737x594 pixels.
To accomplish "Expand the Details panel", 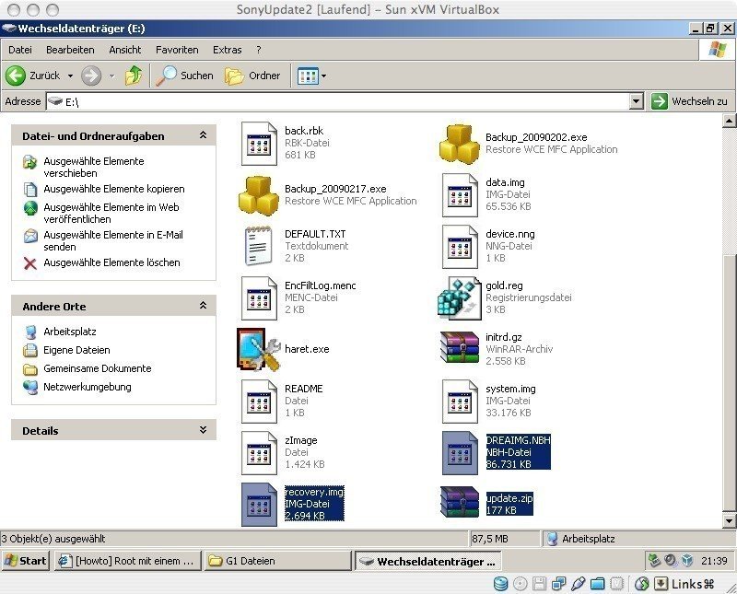I will click(x=203, y=430).
